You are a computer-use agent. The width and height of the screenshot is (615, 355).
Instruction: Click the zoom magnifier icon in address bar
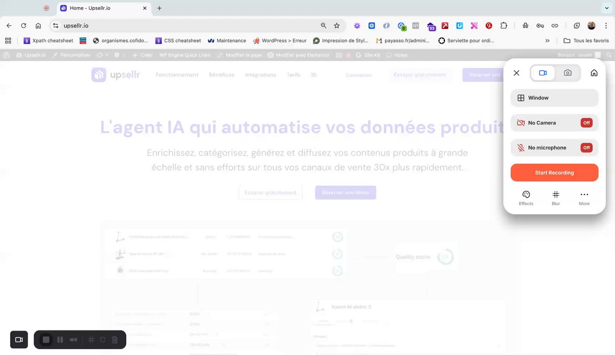(x=324, y=25)
